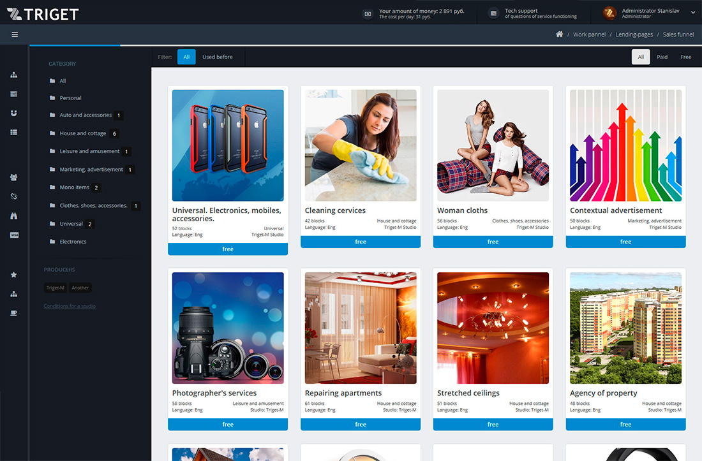
Task: Click free button under Repairing apartments
Action: [361, 424]
